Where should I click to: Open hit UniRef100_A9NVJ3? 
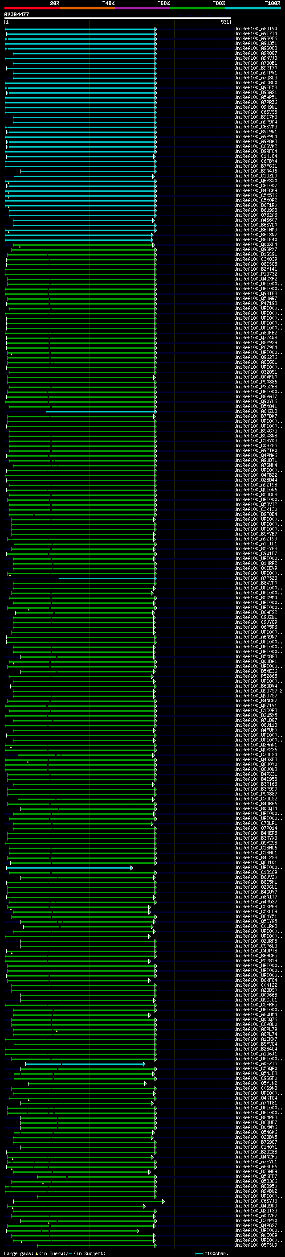tap(256, 58)
